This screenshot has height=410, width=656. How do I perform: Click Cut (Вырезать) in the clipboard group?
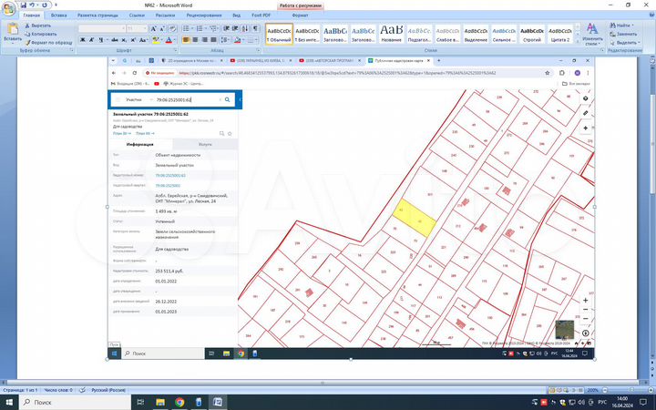click(40, 26)
